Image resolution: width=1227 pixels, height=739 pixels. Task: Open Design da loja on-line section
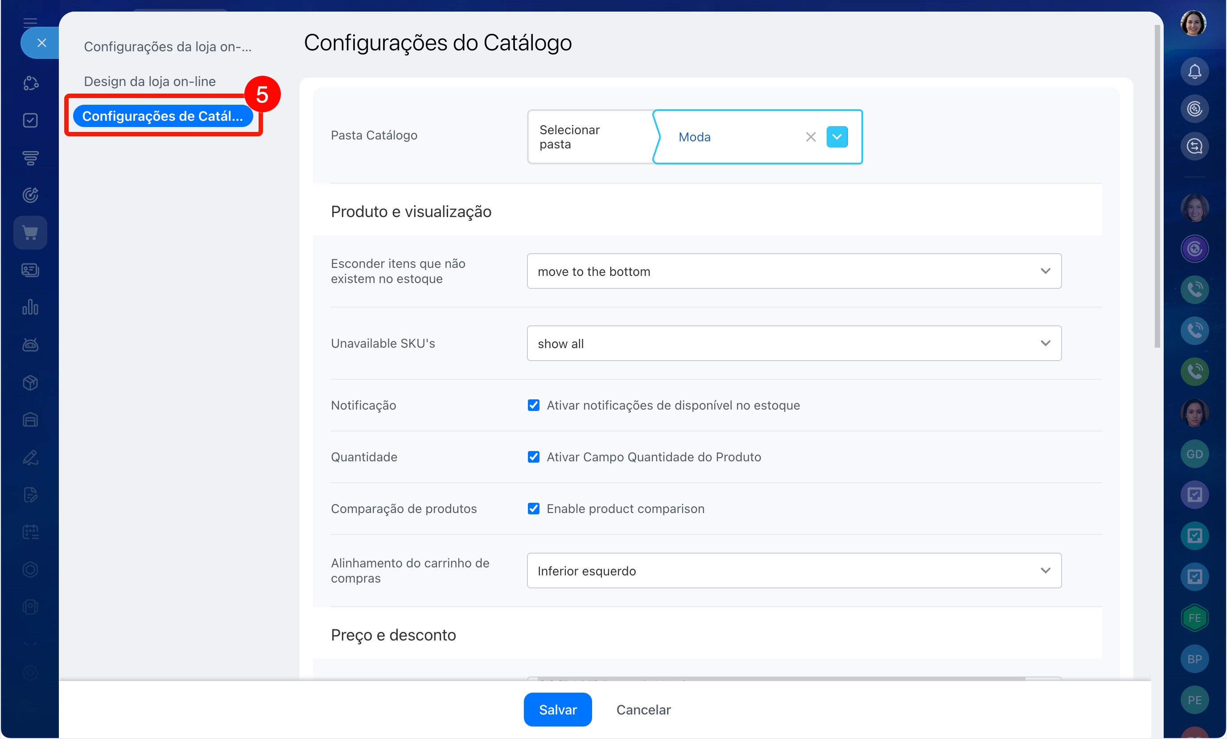[149, 81]
